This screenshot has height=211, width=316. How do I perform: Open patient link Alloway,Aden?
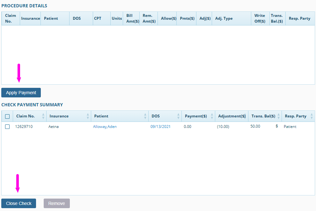pos(105,127)
